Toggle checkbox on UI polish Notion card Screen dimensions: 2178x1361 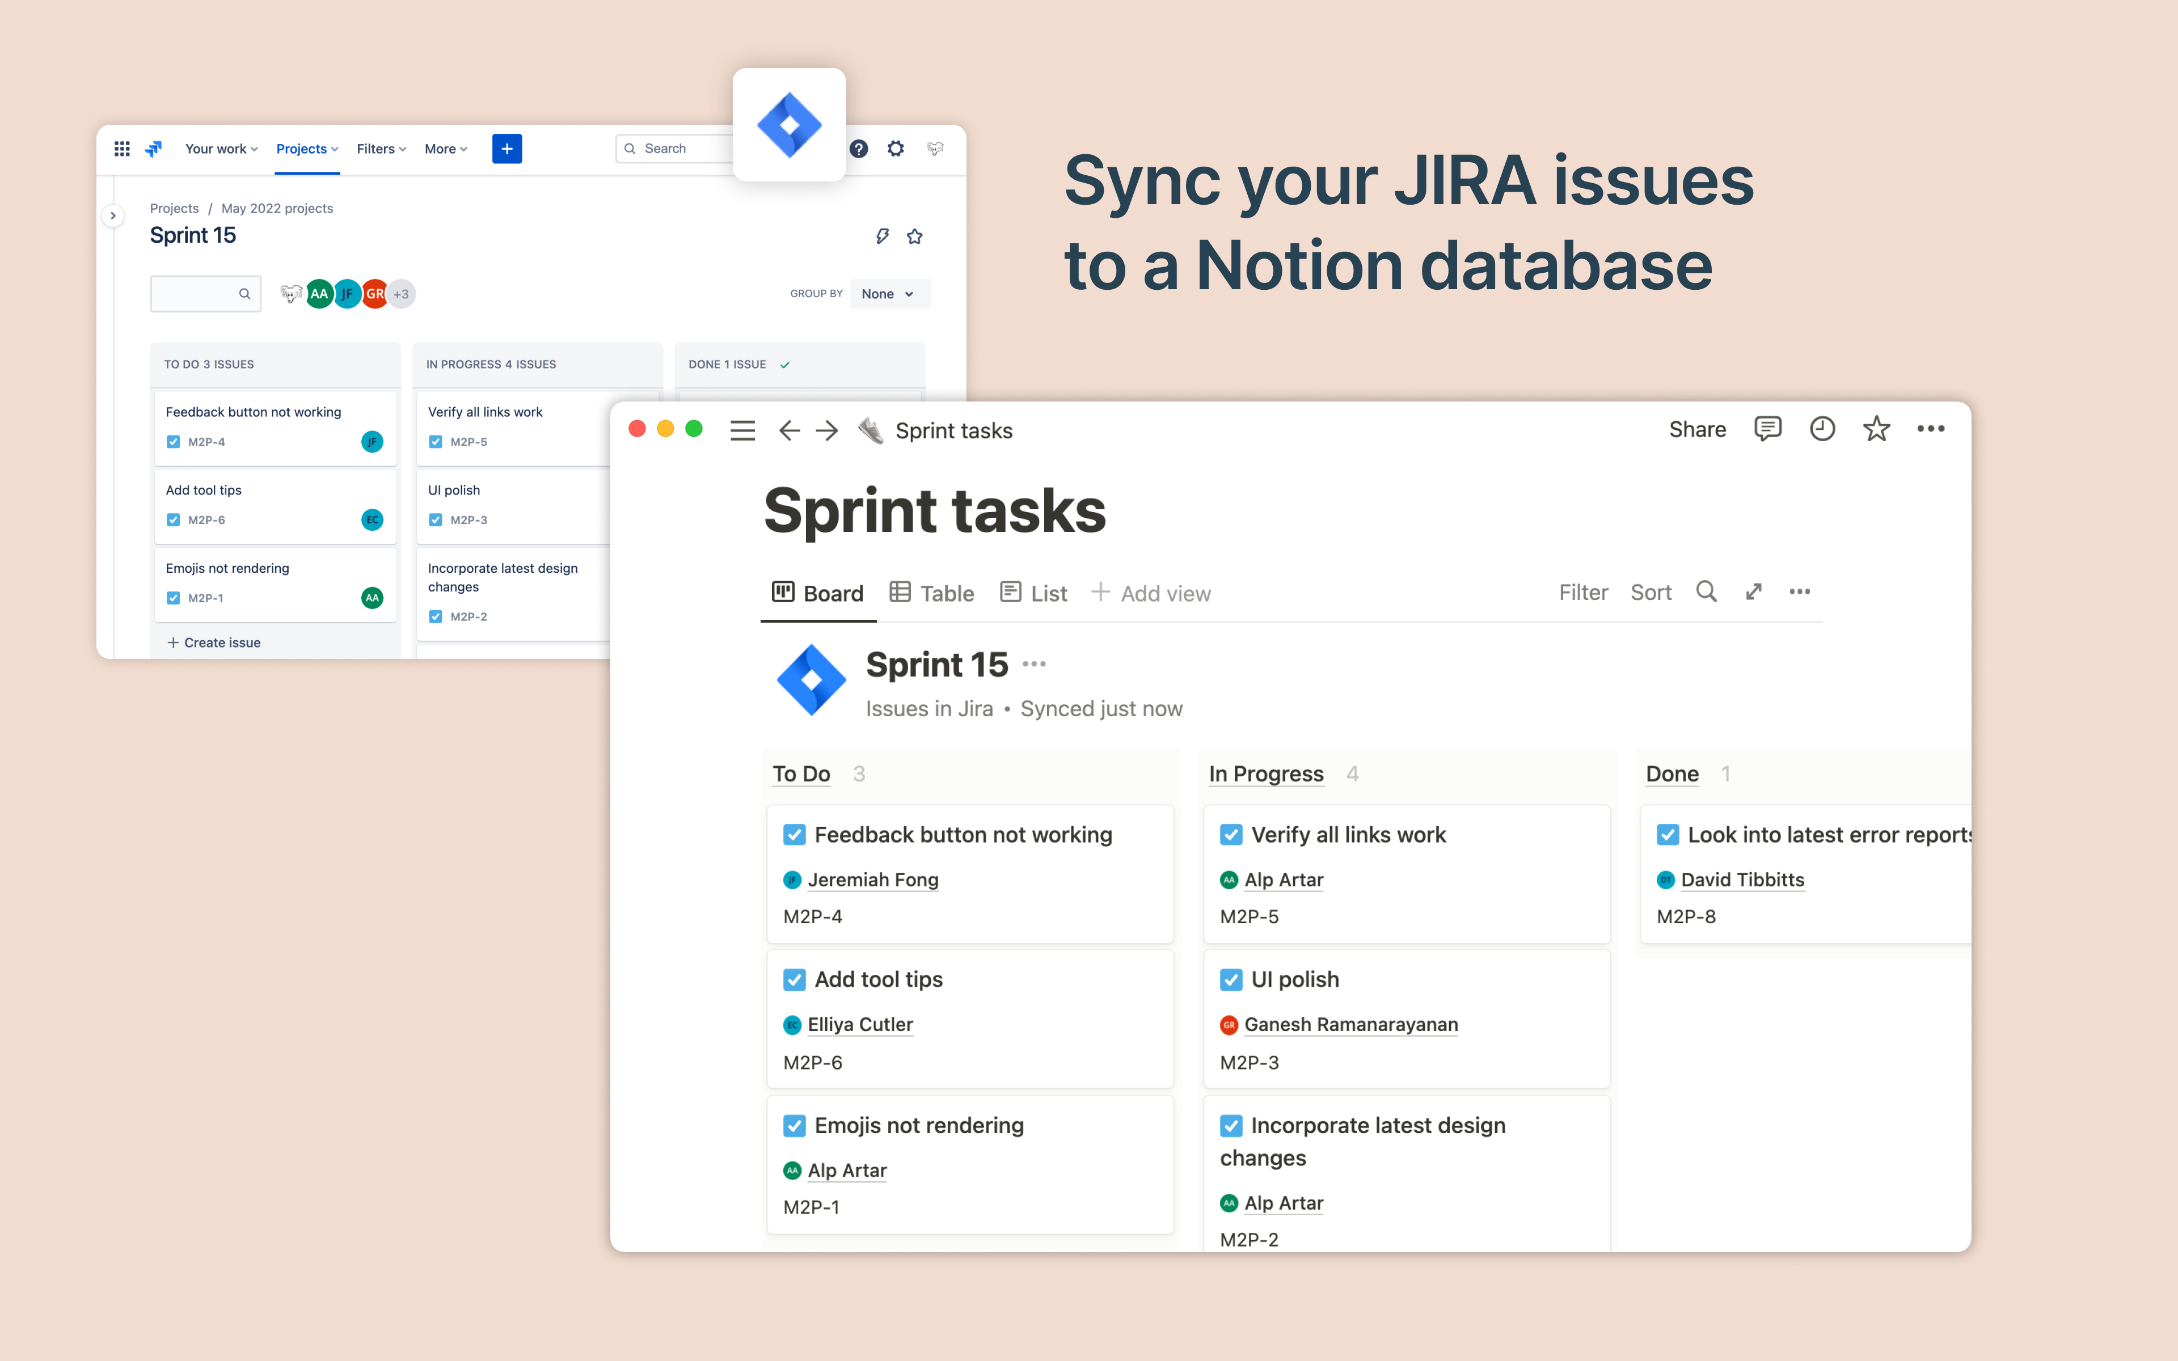[1230, 979]
